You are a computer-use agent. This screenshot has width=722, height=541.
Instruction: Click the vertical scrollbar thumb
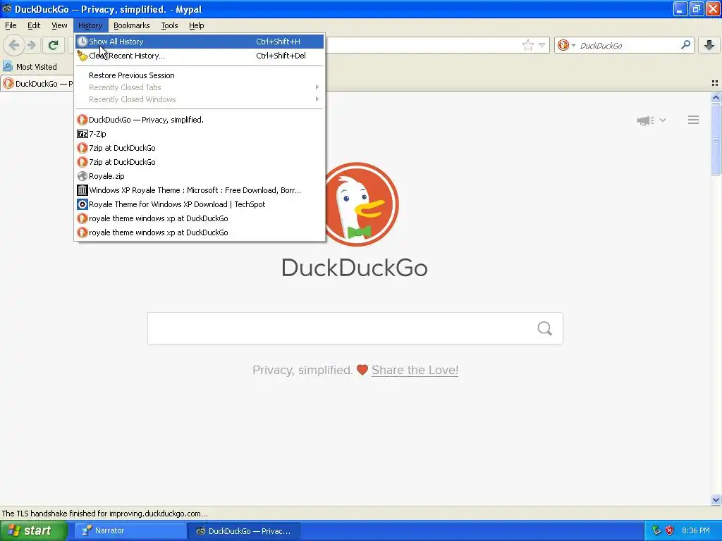coord(716,139)
